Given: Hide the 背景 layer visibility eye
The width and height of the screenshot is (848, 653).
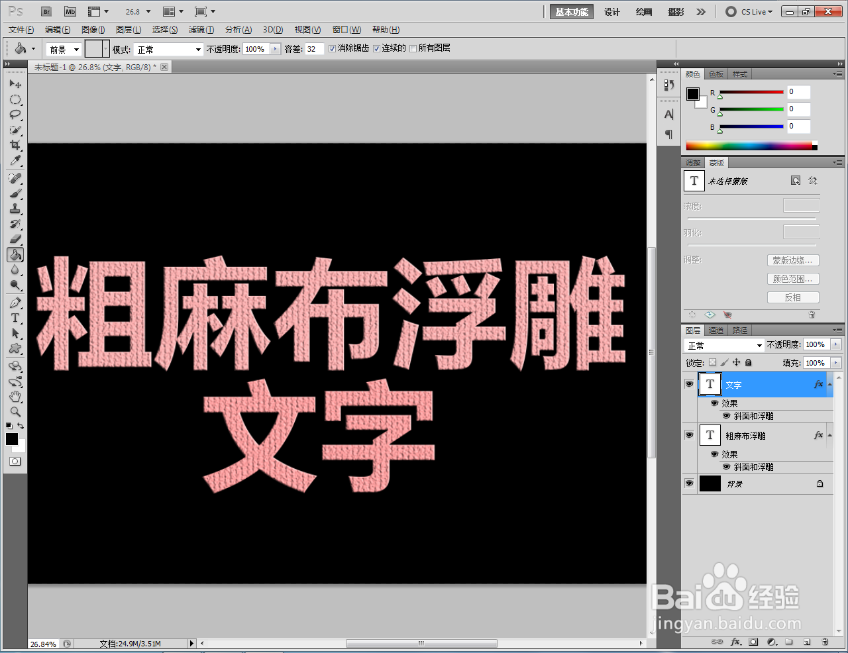Looking at the screenshot, I should (689, 483).
